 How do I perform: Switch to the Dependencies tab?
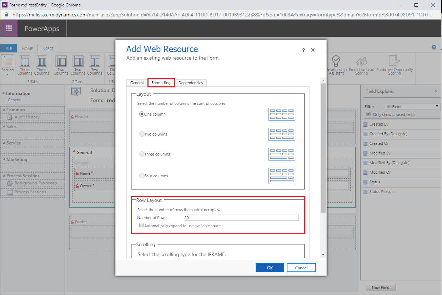191,83
